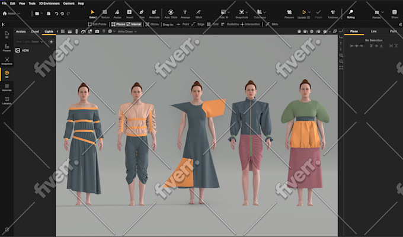Toggle snap to Edge
The height and width of the screenshot is (237, 403).
click(198, 24)
